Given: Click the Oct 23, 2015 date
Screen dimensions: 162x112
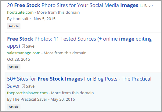Looking at the screenshot, I should pos(19,60).
